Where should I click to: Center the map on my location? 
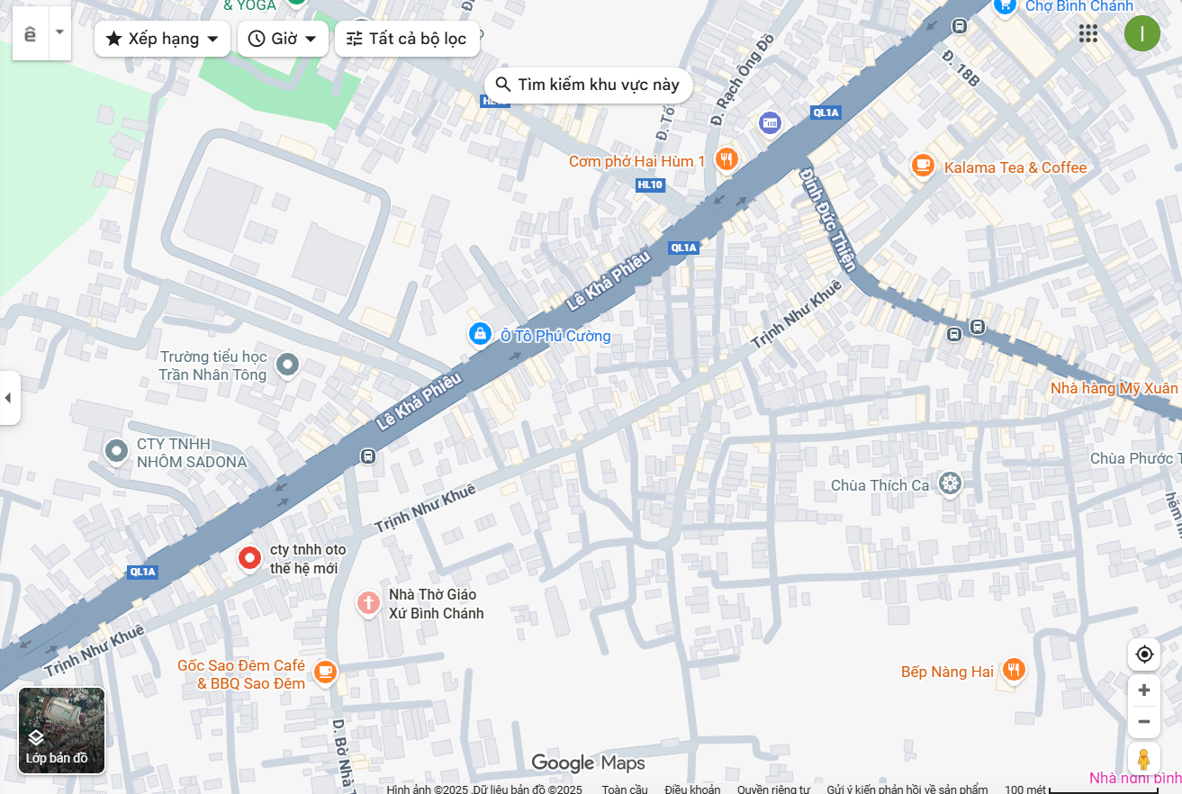1144,654
